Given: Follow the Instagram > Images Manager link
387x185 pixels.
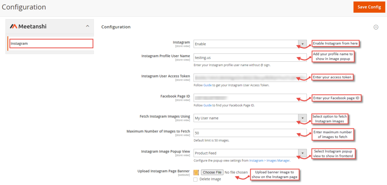Looking at the screenshot, I should pyautogui.click(x=270, y=161).
